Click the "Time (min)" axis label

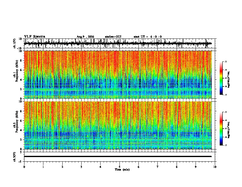122,170
